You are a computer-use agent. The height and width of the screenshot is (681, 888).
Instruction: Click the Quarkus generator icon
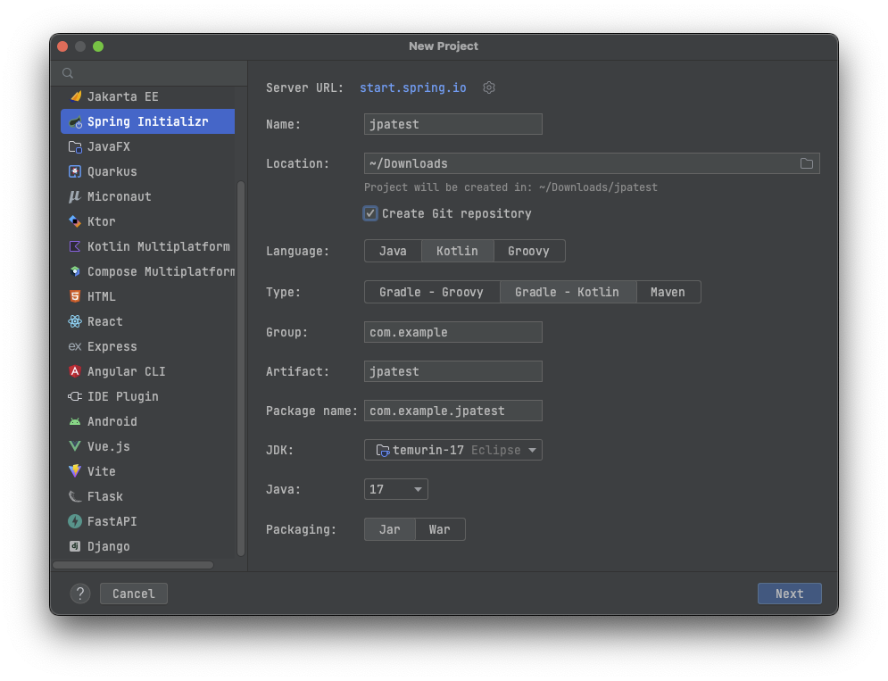[75, 171]
